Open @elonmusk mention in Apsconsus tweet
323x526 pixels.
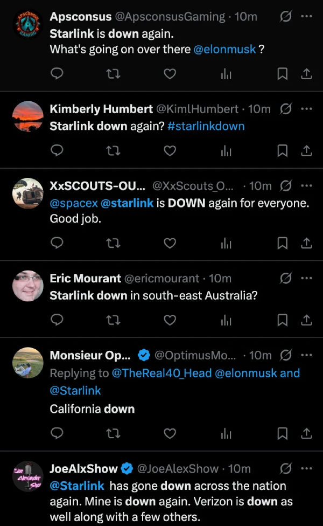224,49
